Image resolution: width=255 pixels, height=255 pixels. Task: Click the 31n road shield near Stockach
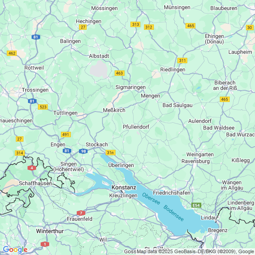111,153
